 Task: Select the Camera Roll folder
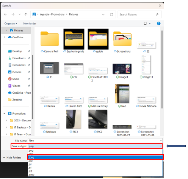(x=50, y=42)
